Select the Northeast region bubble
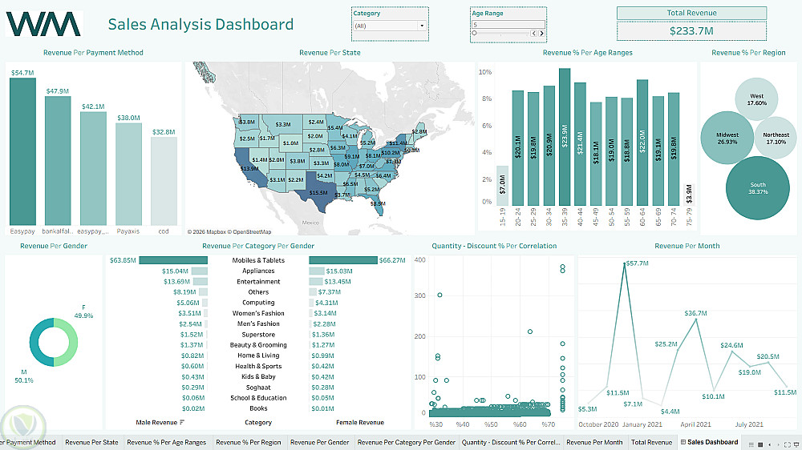The width and height of the screenshot is (802, 450). point(776,138)
